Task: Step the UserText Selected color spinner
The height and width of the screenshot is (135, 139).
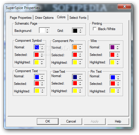Action: coord(80,83)
